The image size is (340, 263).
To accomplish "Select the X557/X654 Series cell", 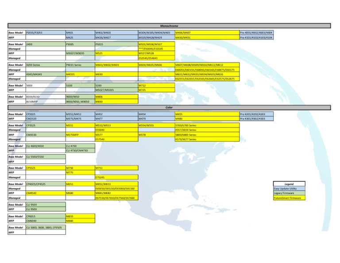I will point(207,130).
